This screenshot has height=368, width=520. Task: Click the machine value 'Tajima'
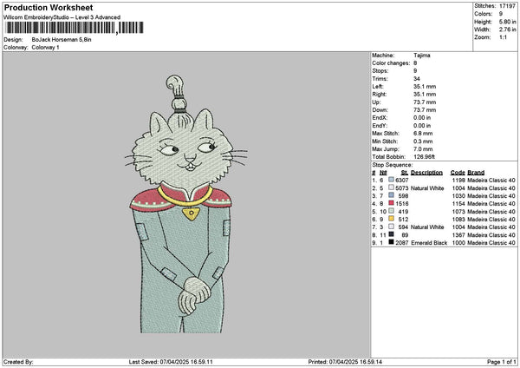(x=422, y=56)
